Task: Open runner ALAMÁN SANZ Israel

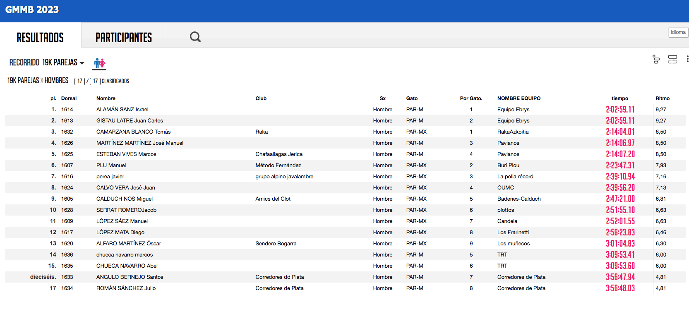Action: coord(122,110)
